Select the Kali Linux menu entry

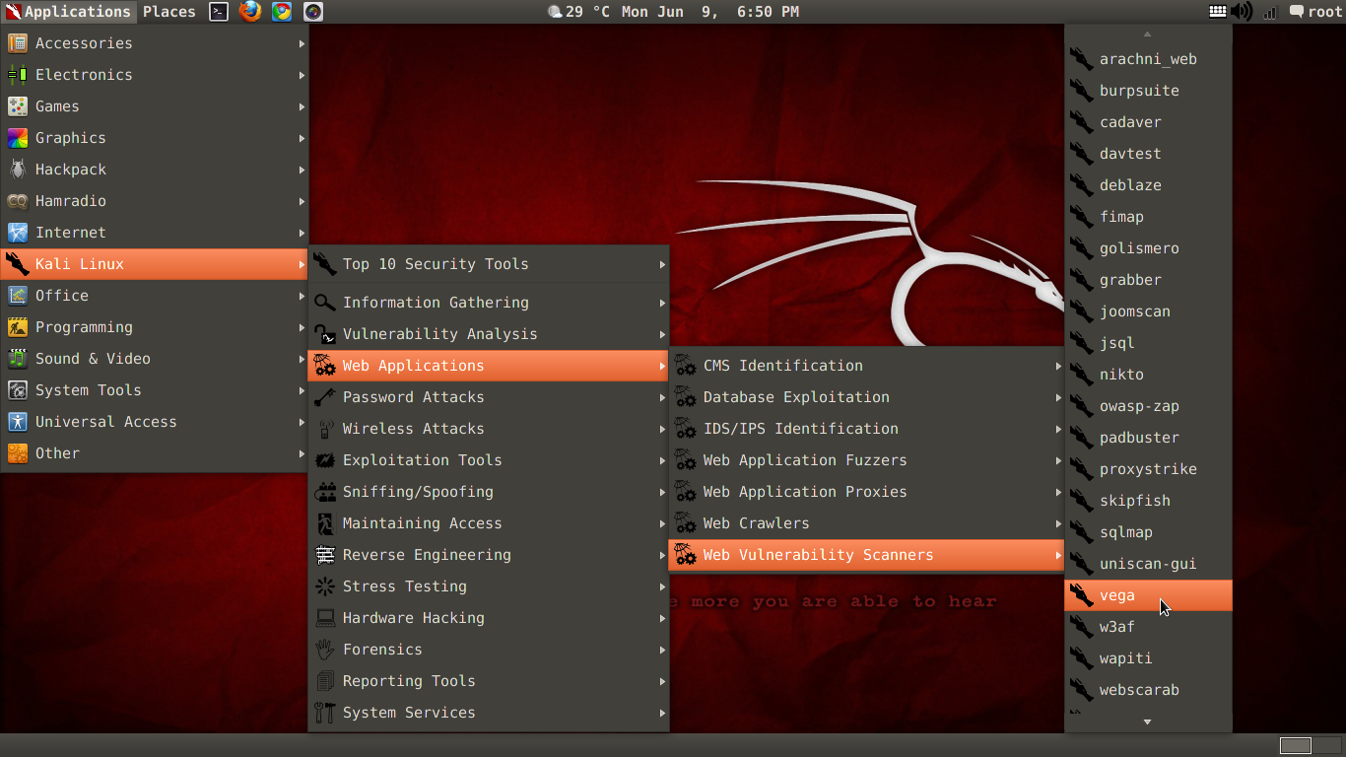coord(155,264)
